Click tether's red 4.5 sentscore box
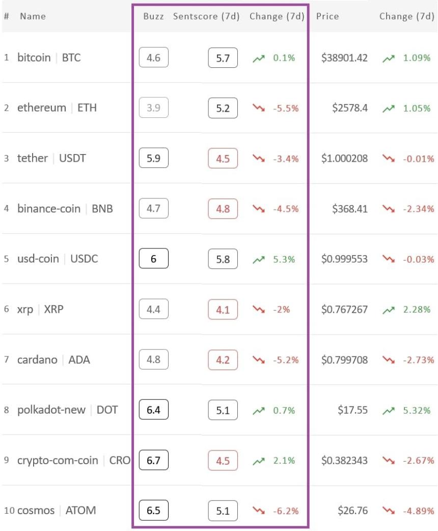 pos(223,159)
